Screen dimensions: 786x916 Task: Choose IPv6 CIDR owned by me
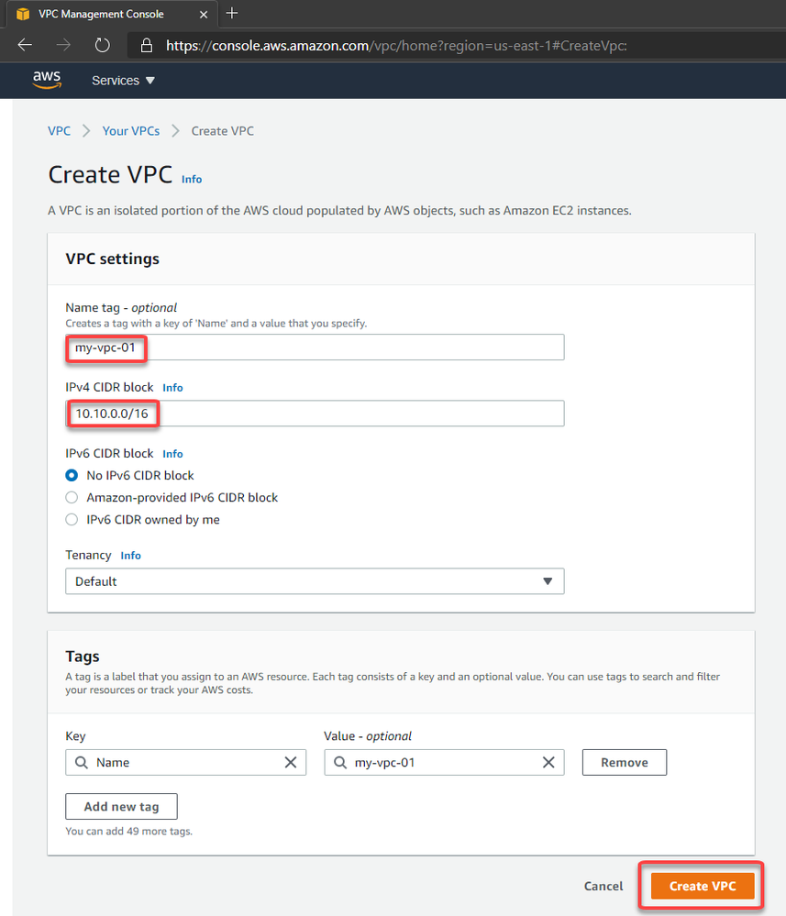tap(72, 520)
